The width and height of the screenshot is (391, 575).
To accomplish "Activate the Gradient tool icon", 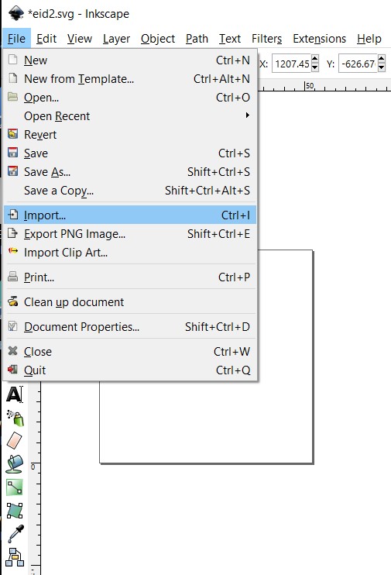I will click(x=15, y=487).
